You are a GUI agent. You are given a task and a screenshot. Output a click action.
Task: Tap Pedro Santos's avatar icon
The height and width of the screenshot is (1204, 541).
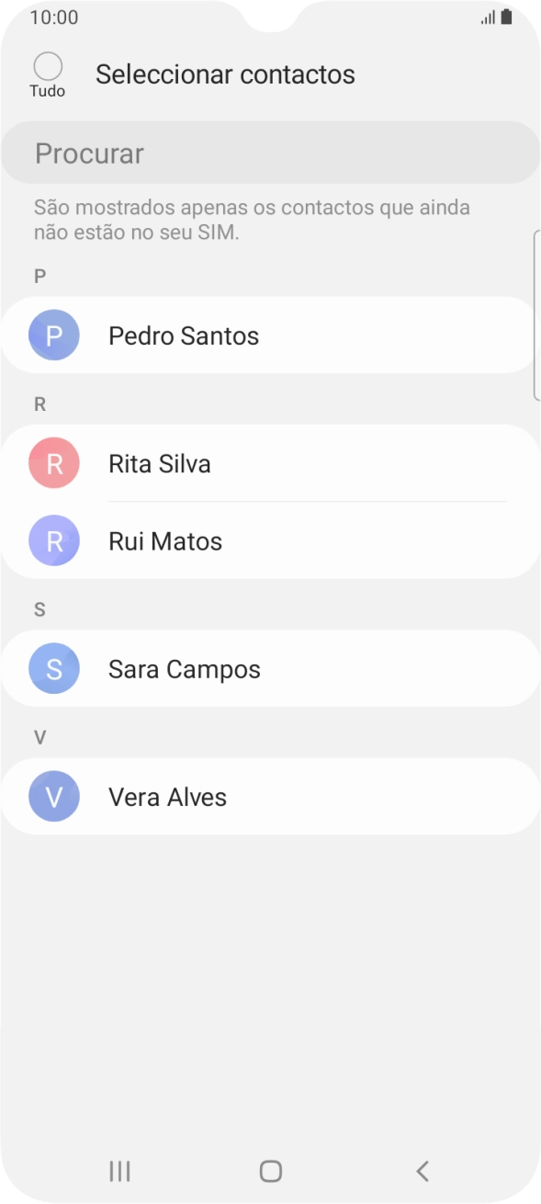53,335
